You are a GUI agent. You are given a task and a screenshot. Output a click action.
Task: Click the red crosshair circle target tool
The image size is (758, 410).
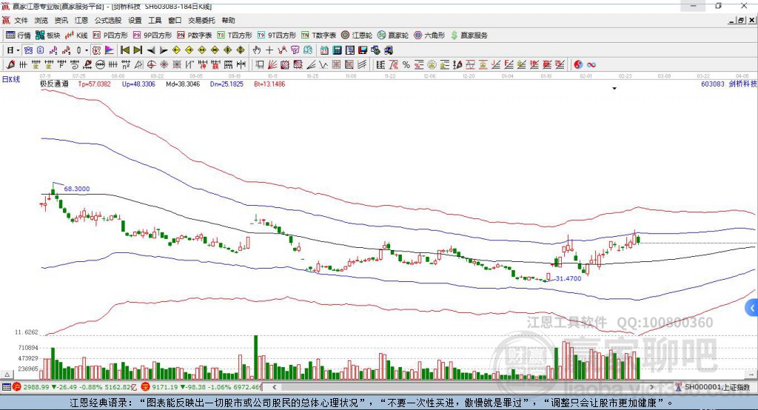[151, 64]
